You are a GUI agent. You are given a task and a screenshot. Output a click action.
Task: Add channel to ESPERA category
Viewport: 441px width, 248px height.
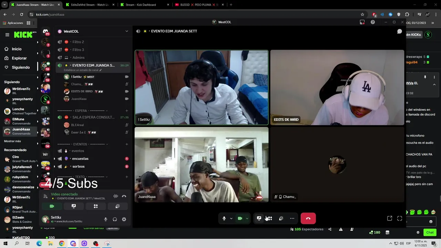tap(127, 111)
